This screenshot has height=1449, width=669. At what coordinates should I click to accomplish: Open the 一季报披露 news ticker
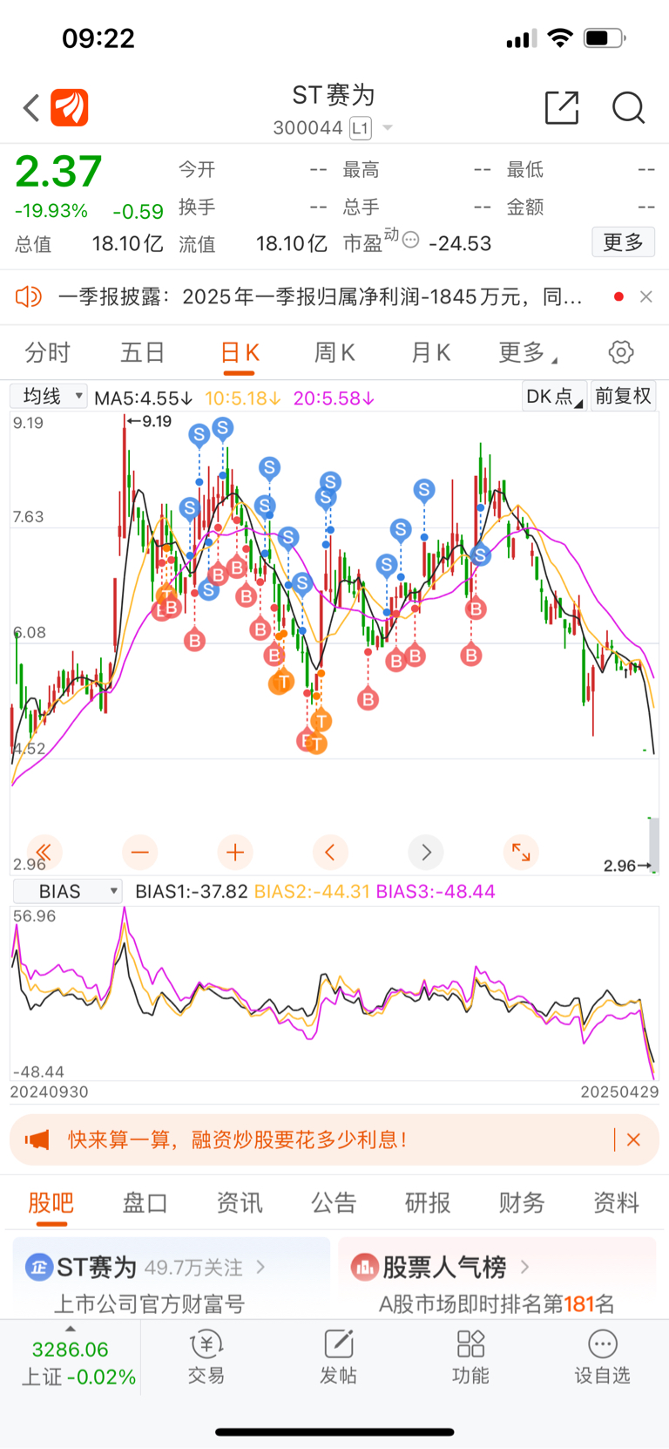[321, 297]
